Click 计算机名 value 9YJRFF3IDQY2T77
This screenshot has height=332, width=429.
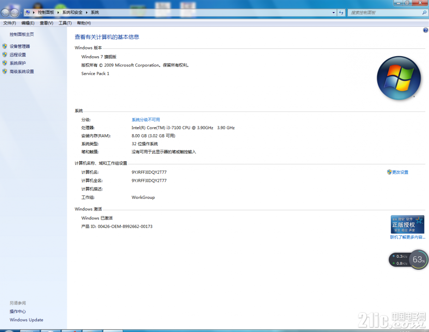(x=149, y=172)
